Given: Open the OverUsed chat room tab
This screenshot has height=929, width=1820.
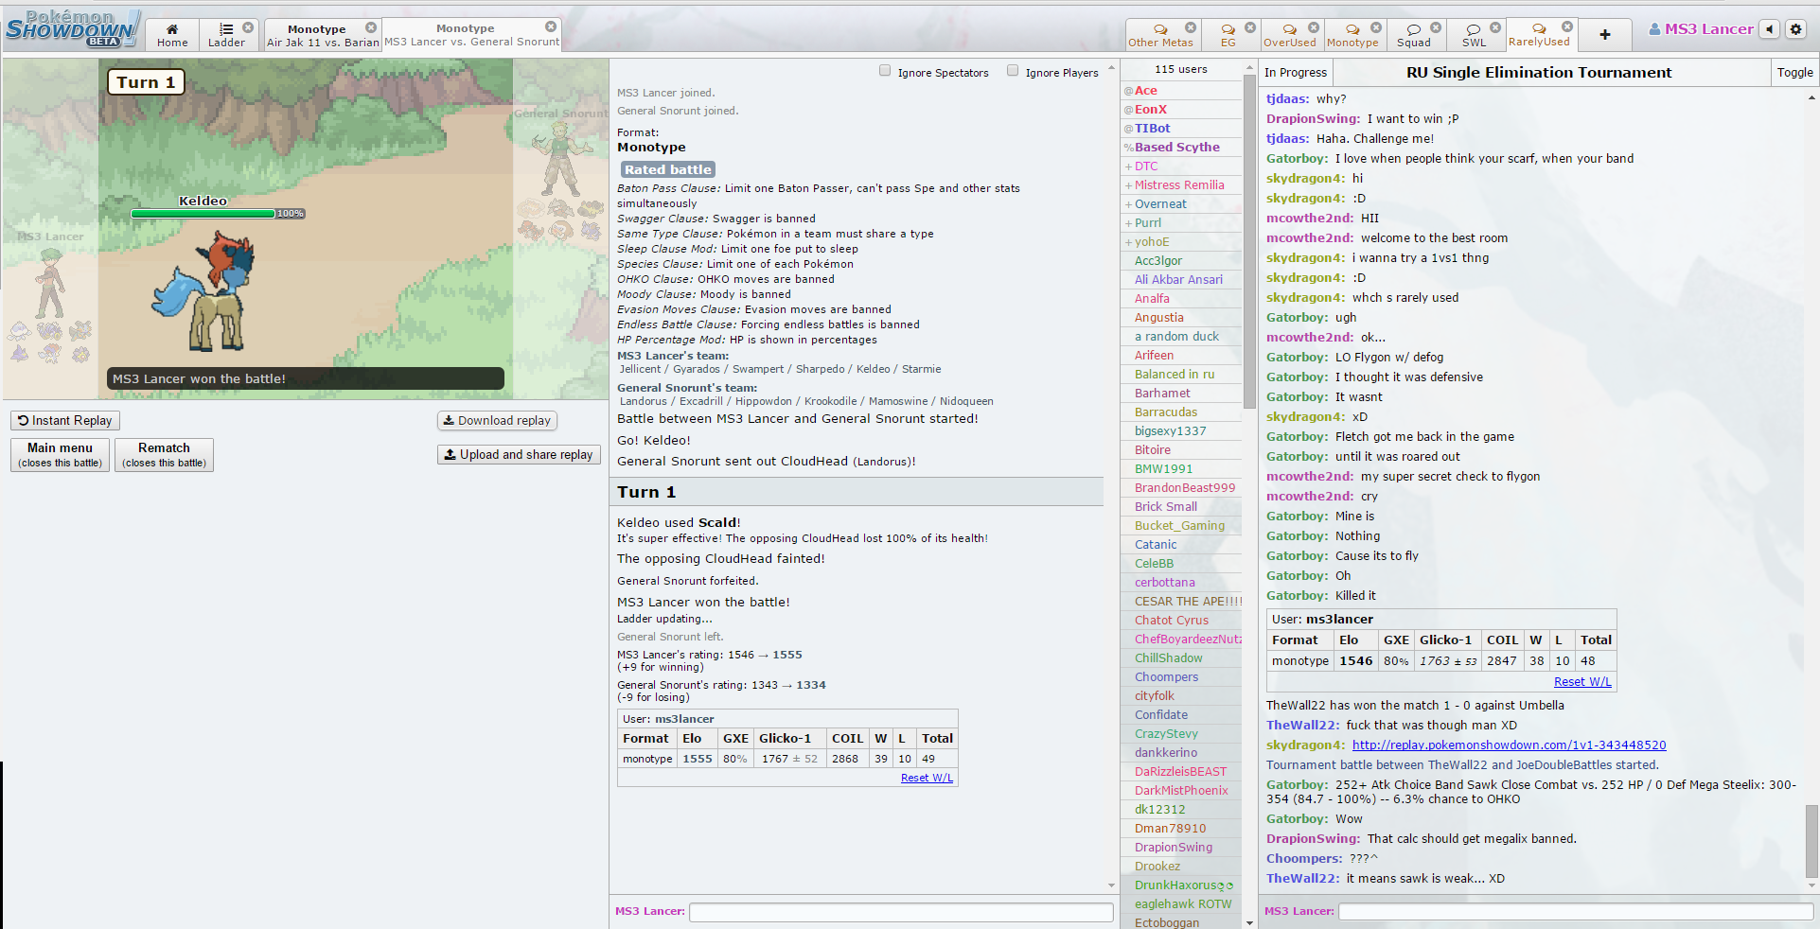Looking at the screenshot, I should [1289, 35].
